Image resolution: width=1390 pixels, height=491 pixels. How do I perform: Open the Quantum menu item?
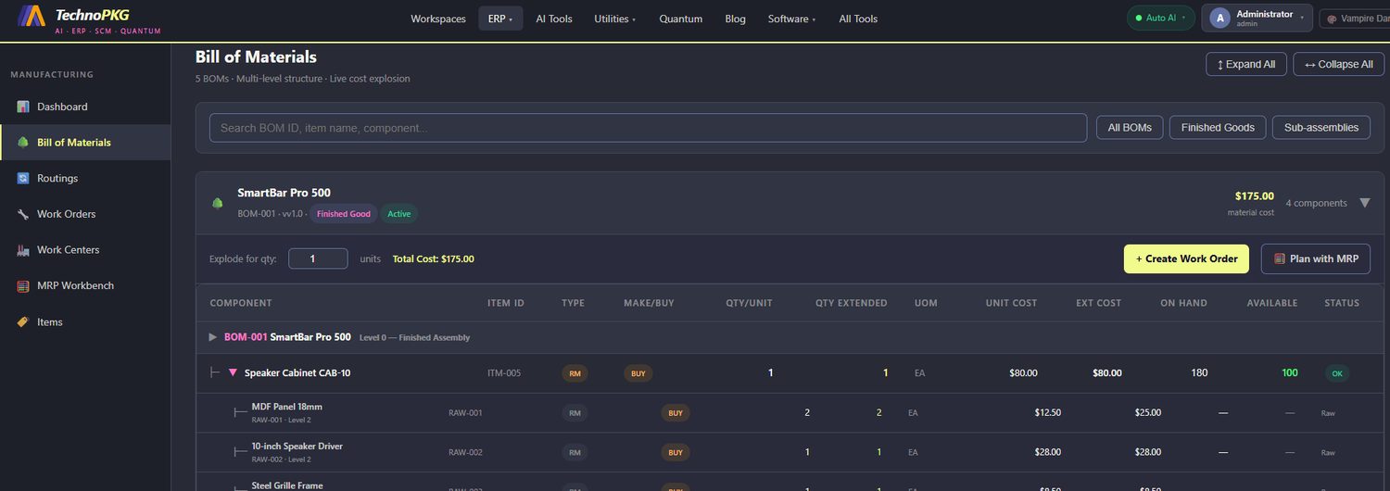(x=681, y=19)
